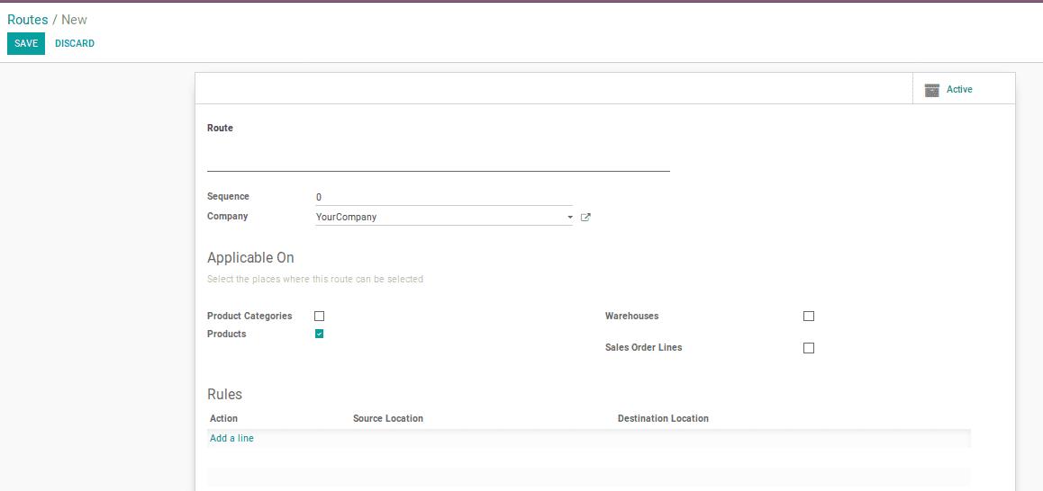This screenshot has width=1043, height=491.
Task: Click the Warehouses label
Action: (x=632, y=317)
